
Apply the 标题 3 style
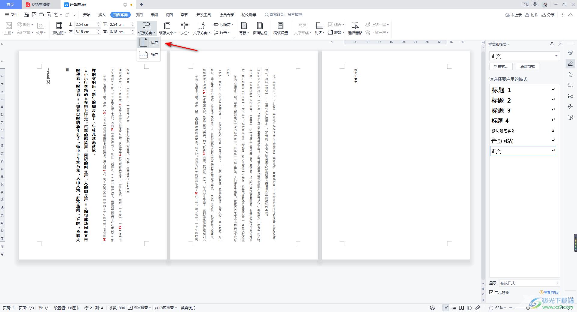[x=523, y=110]
